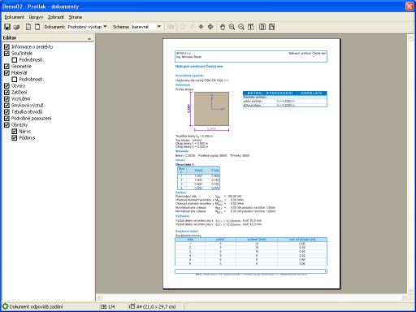This screenshot has width=416, height=312.
Task: Open the Úpravy menu
Action: coord(36,17)
